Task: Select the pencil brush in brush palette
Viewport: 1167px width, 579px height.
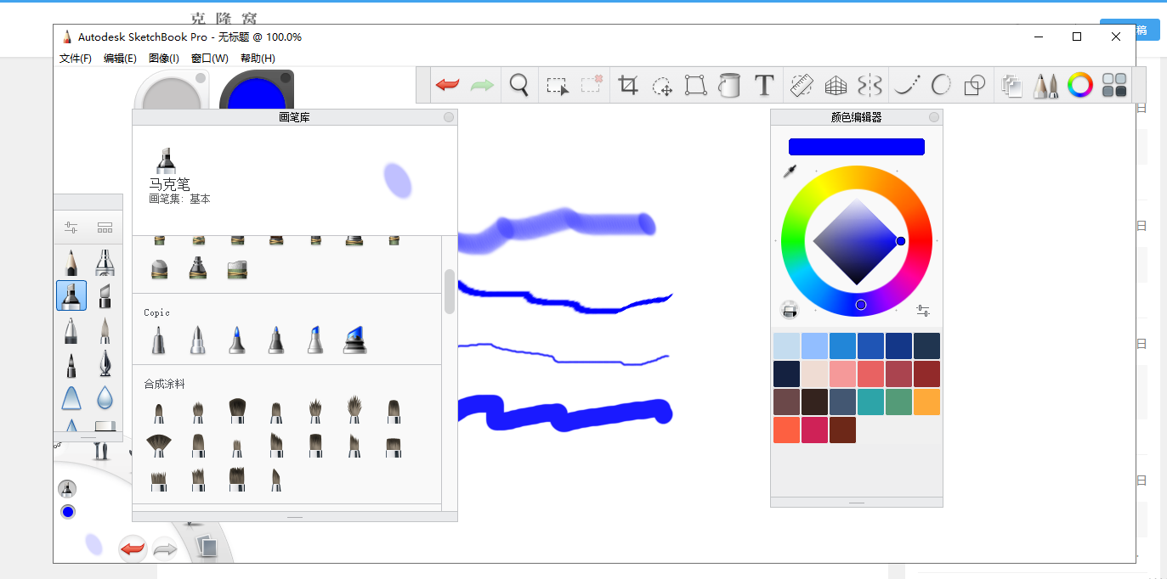Action: click(x=71, y=262)
